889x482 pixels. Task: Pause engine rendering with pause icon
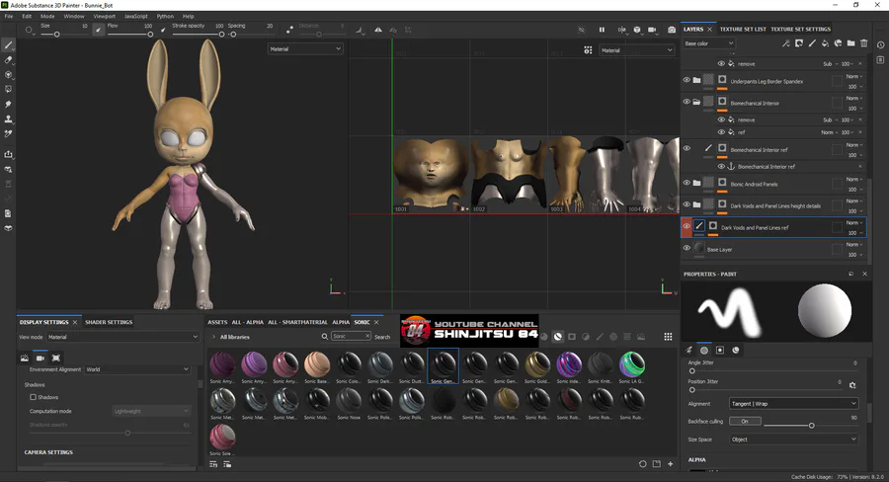(602, 30)
